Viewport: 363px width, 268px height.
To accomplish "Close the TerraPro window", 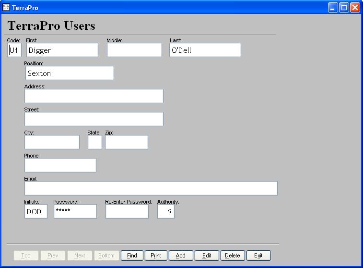I will click(x=355, y=7).
